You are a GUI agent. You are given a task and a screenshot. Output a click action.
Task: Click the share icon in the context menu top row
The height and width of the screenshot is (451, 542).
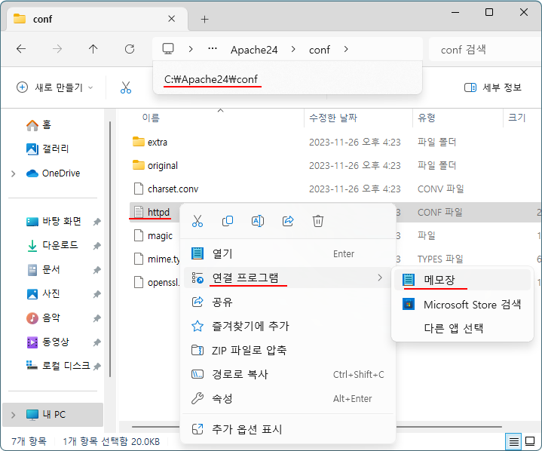(288, 221)
